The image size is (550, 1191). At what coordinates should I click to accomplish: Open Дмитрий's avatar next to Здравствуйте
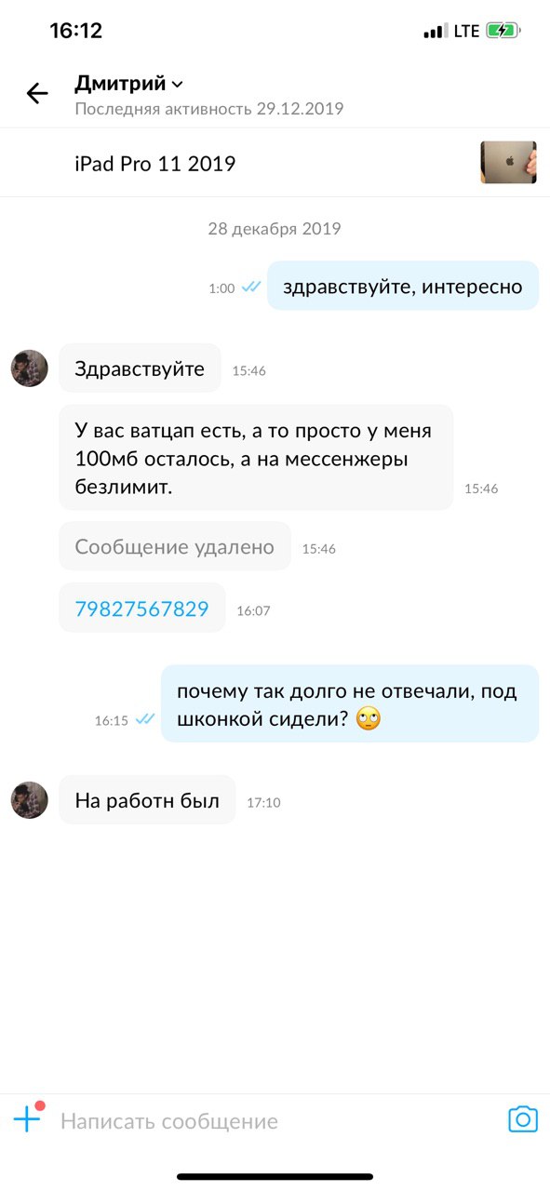(x=29, y=368)
